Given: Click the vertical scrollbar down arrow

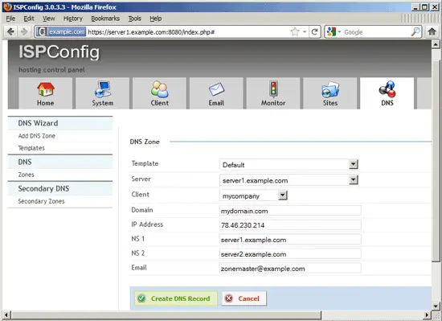Looking at the screenshot, I should coord(436,306).
